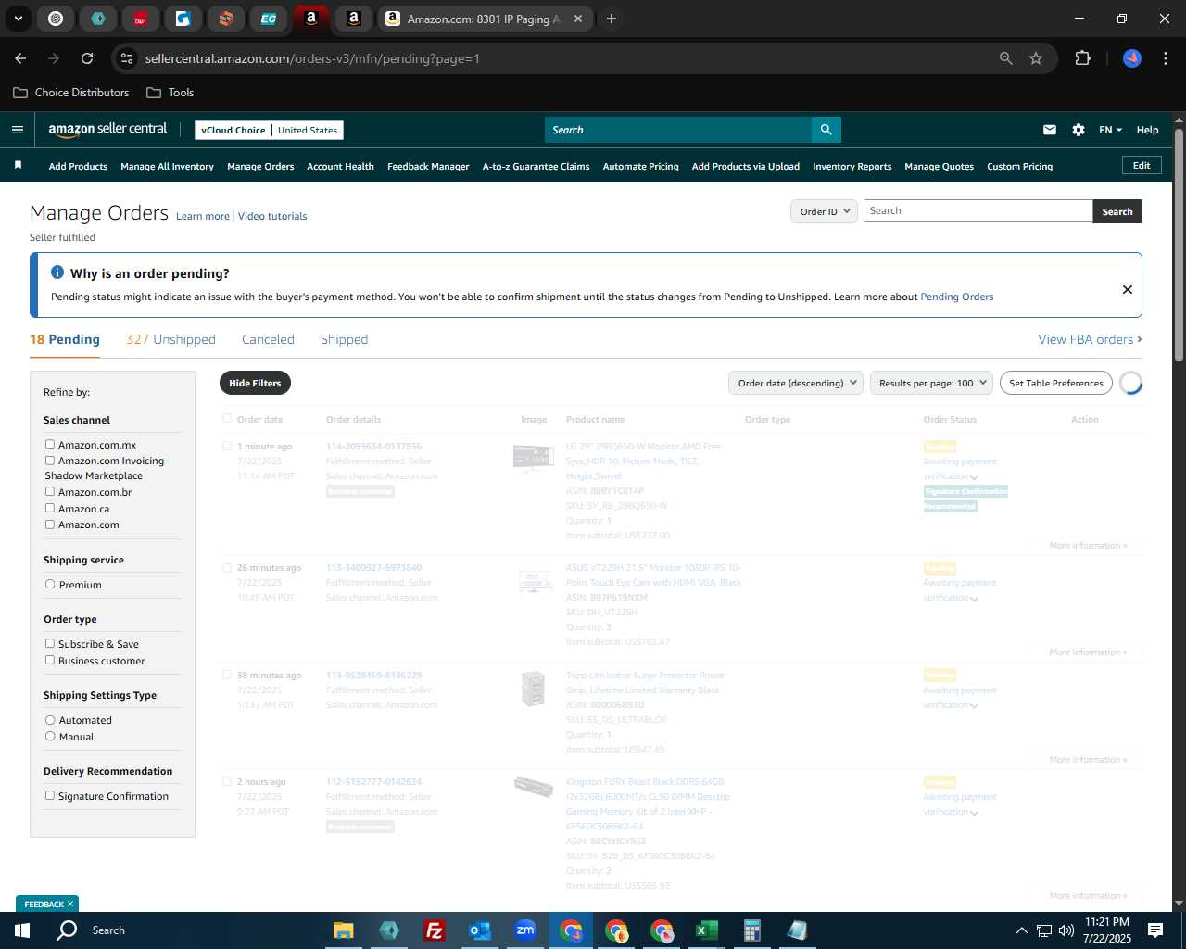Select Automated shipping settings type
Image resolution: width=1186 pixels, height=949 pixels.
click(x=50, y=720)
